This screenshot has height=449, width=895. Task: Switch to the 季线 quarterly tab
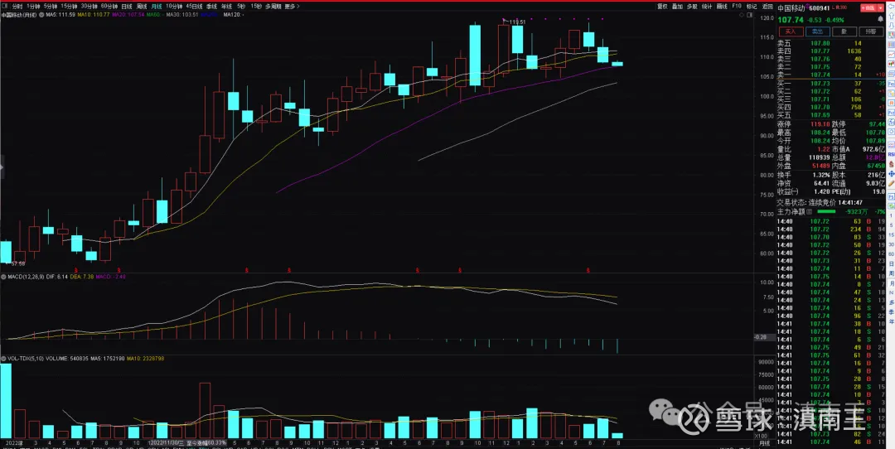coord(212,7)
